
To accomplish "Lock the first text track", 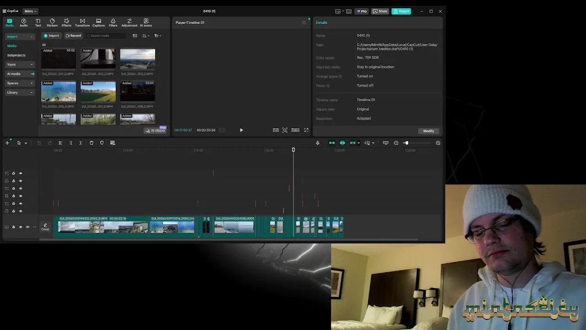I will pyautogui.click(x=13, y=173).
